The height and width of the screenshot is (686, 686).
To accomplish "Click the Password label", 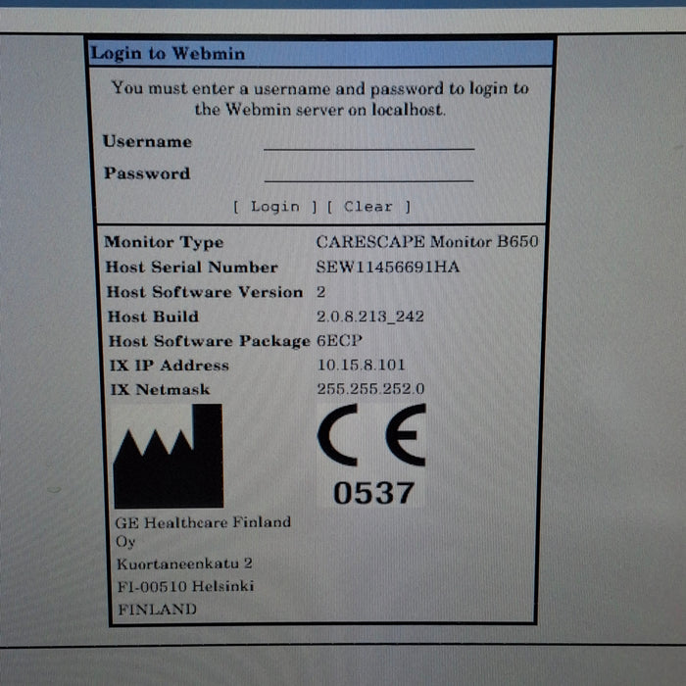I will coord(147,173).
